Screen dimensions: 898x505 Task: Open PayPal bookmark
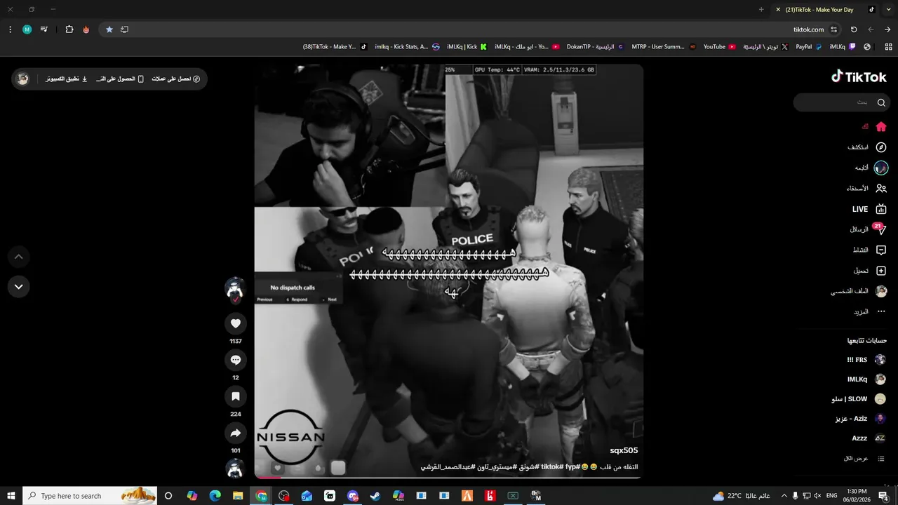[808, 47]
